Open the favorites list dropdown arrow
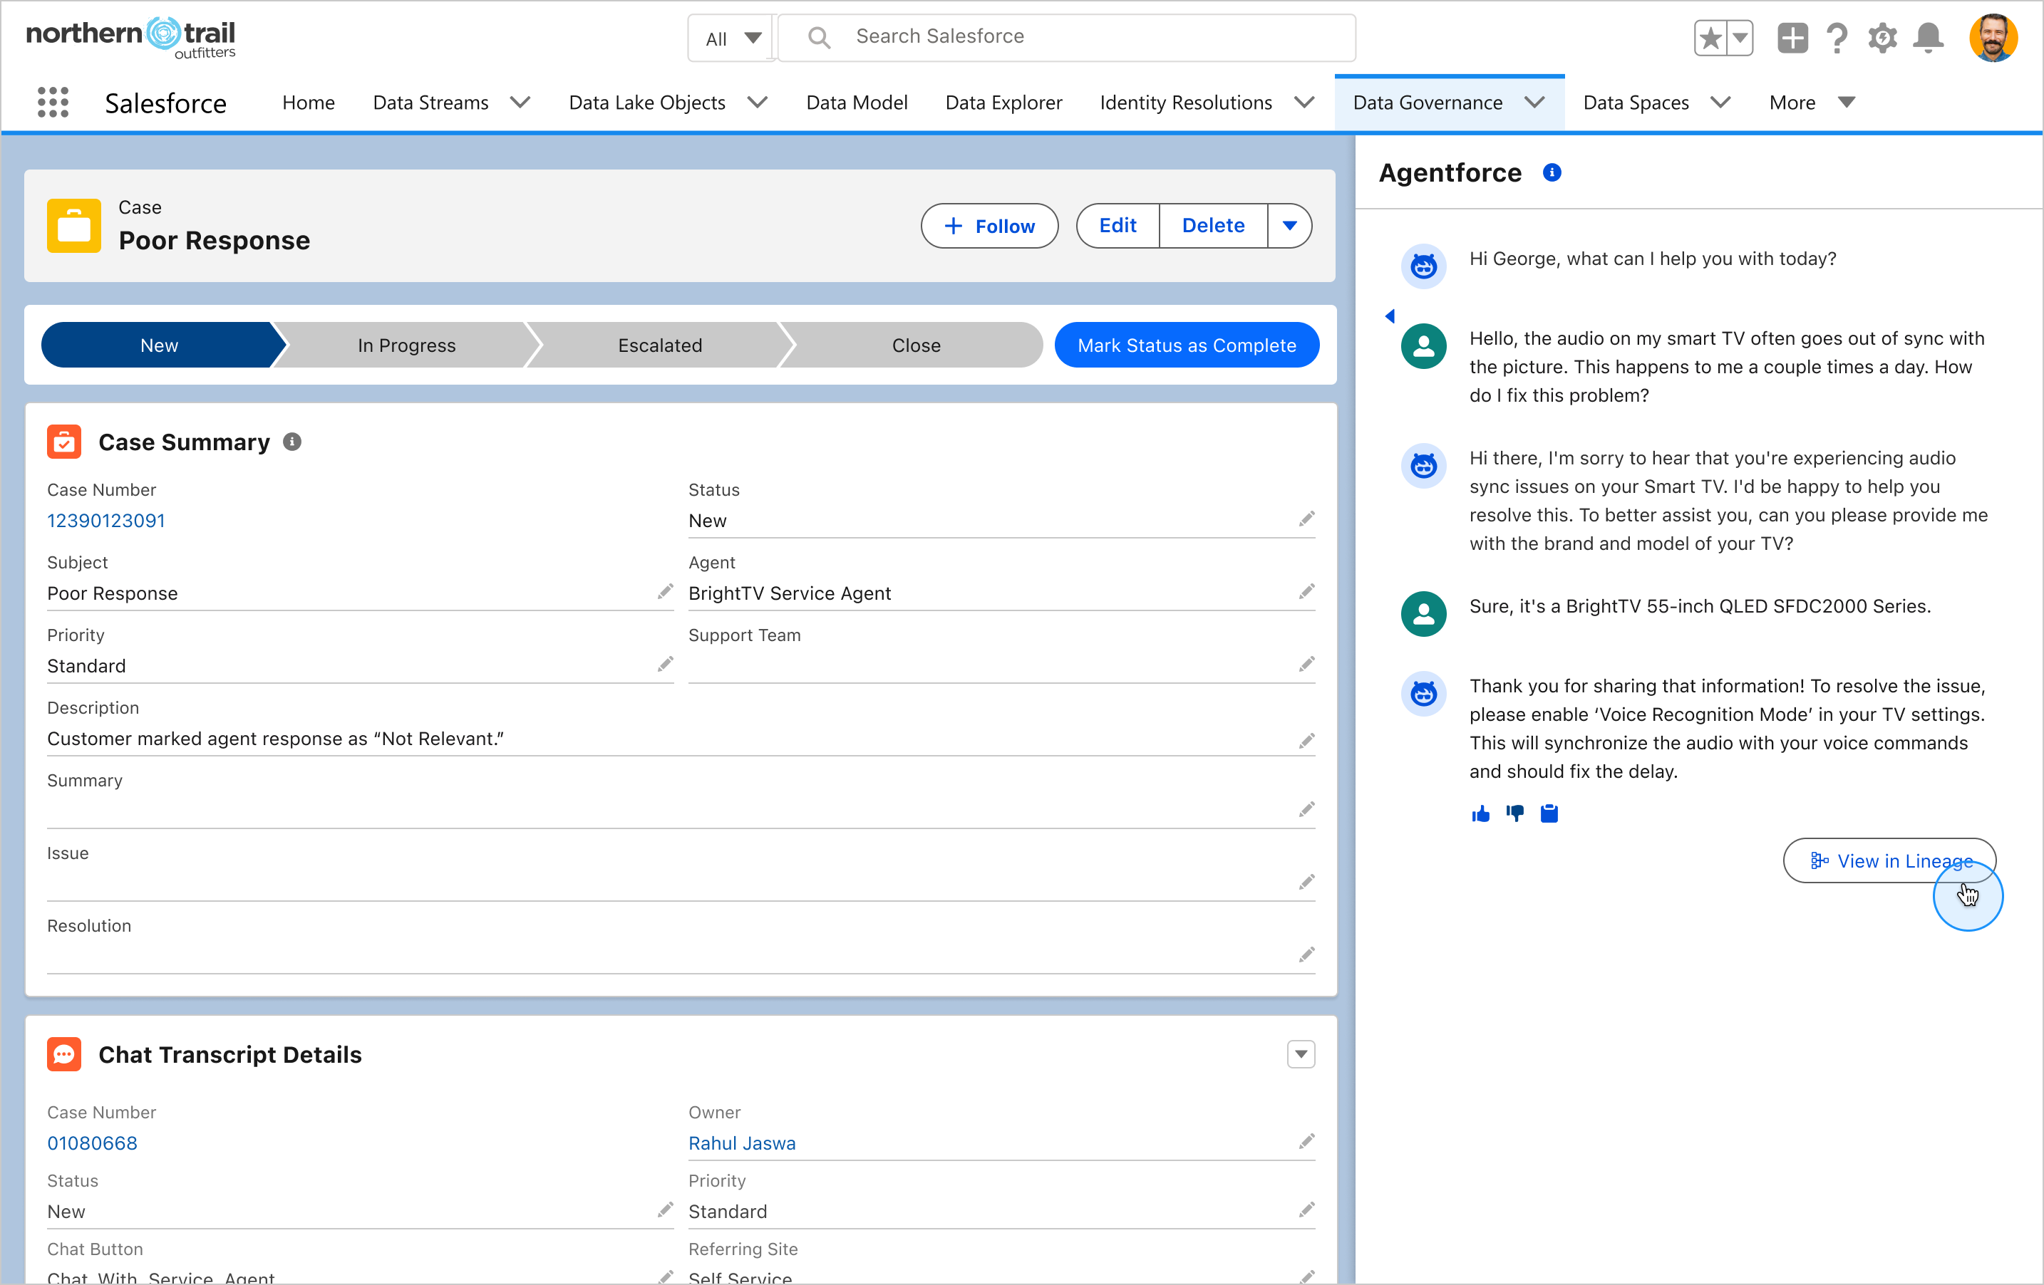 tap(1740, 38)
